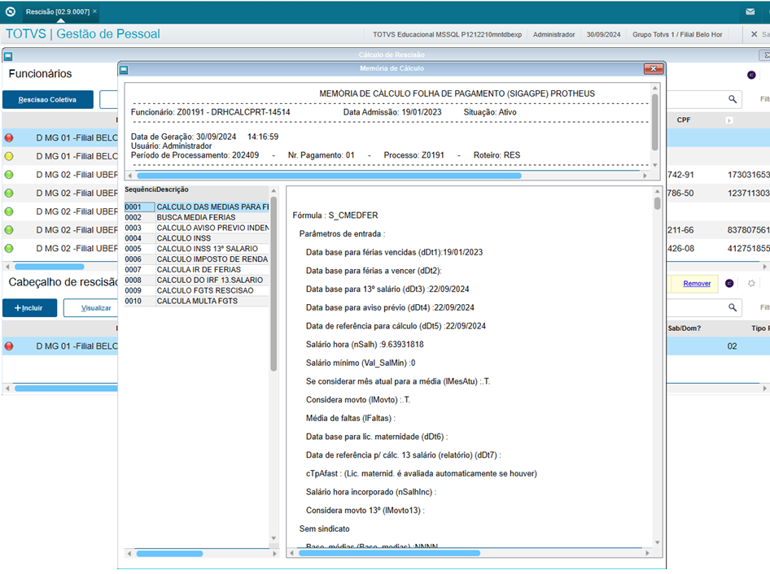Close the Rescisão [02.9.0007] tab
The height and width of the screenshot is (574, 770).
(x=94, y=11)
